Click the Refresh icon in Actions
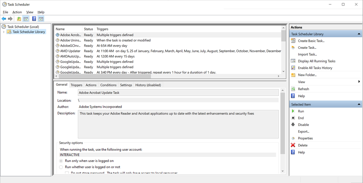363x183 pixels. click(293, 89)
